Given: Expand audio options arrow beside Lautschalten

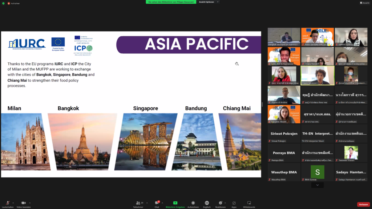Looking at the screenshot, I should tap(13, 203).
